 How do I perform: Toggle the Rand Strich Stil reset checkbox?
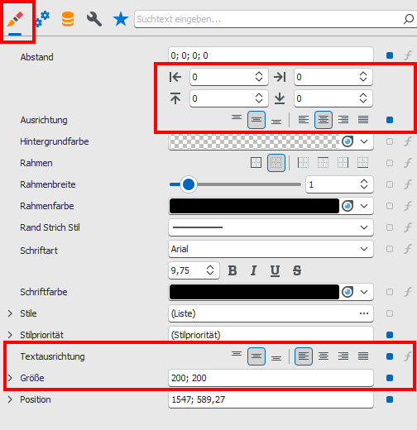pos(390,227)
